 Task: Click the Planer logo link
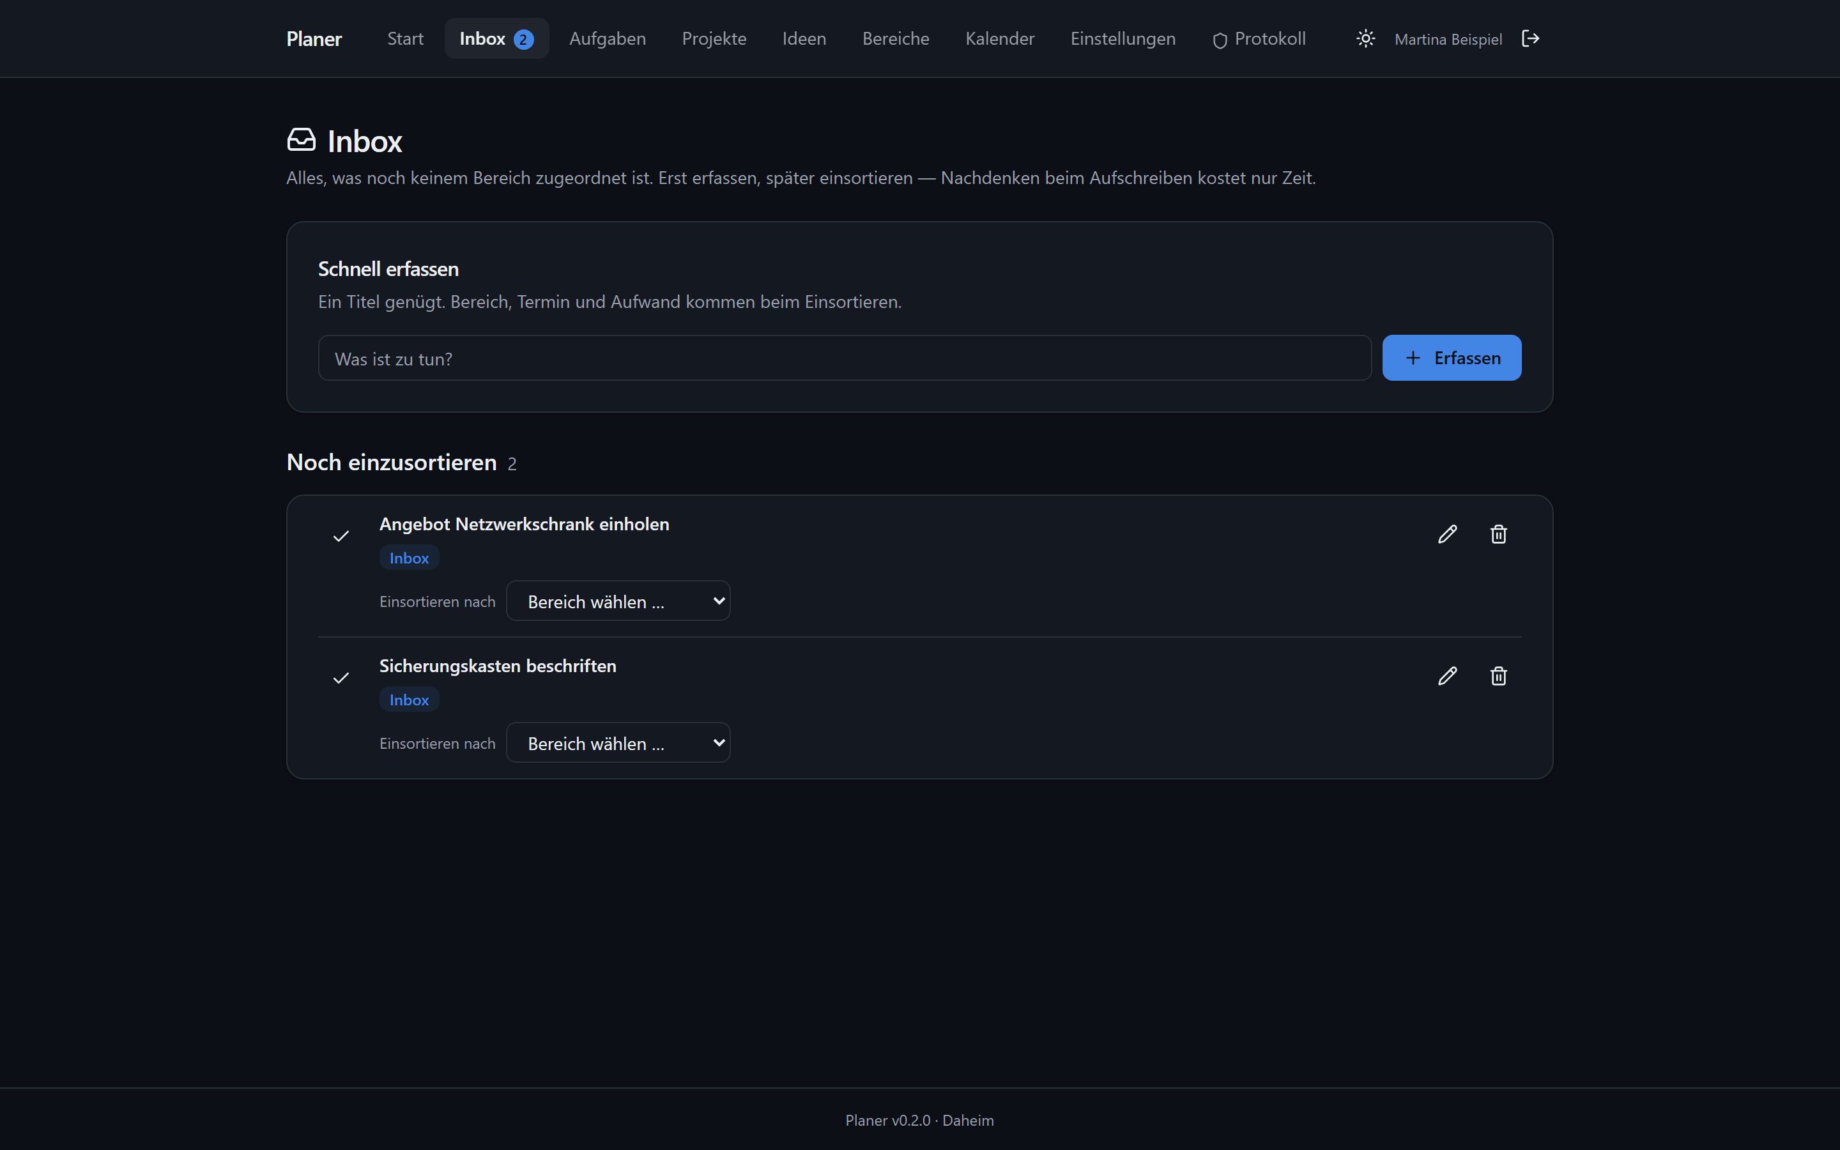pyautogui.click(x=314, y=39)
